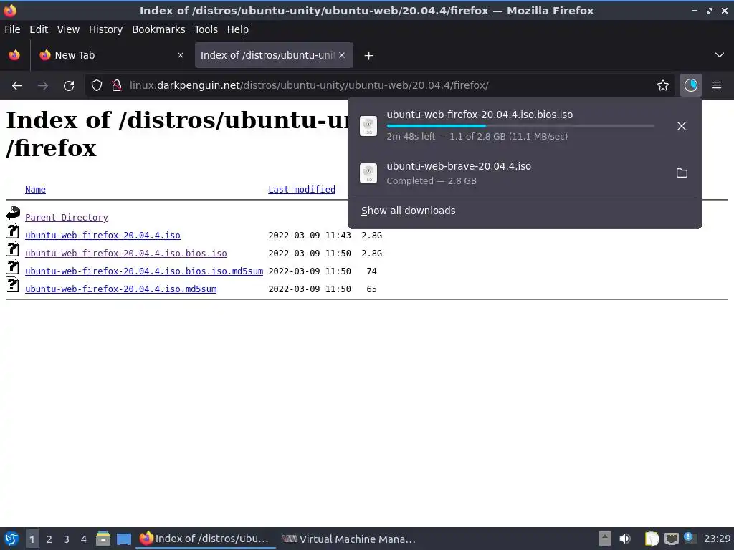Click the removable media eject tray icon
The image size is (734, 550).
[x=604, y=539]
